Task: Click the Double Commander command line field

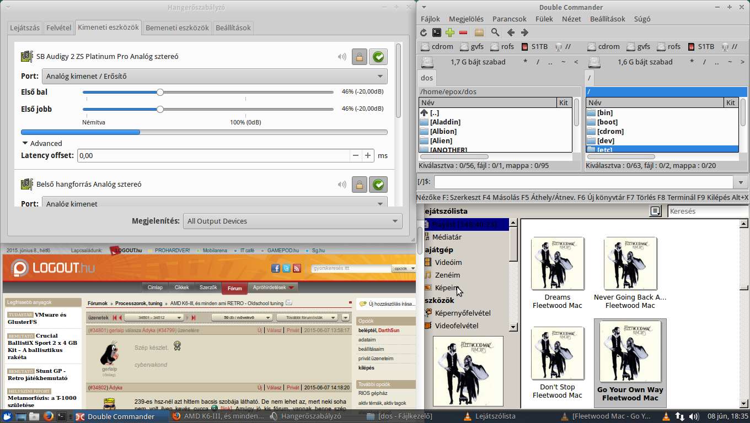Action: pyautogui.click(x=584, y=182)
